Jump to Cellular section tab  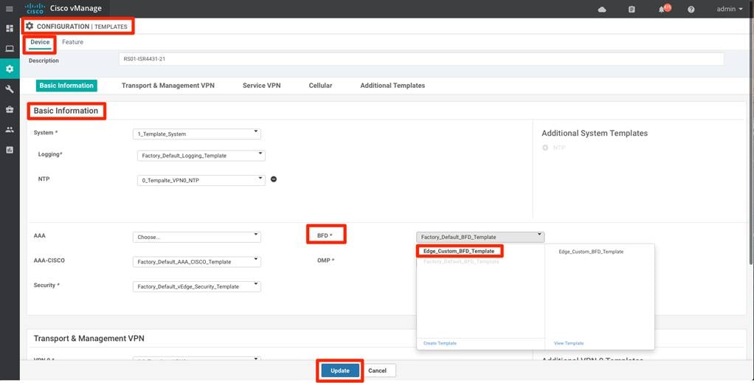(320, 86)
